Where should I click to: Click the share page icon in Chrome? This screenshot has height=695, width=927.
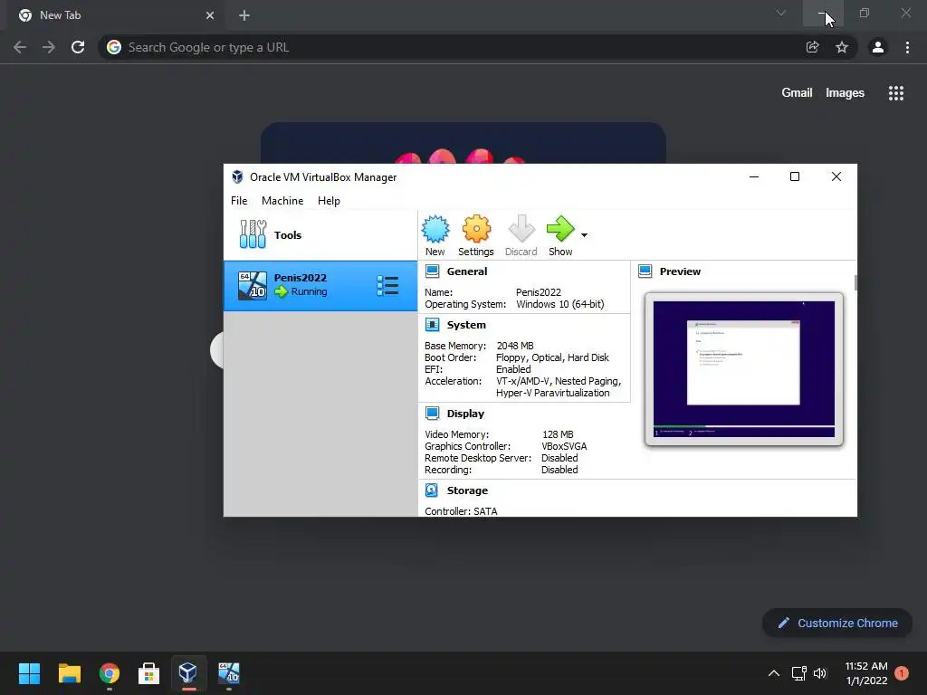[x=813, y=47]
